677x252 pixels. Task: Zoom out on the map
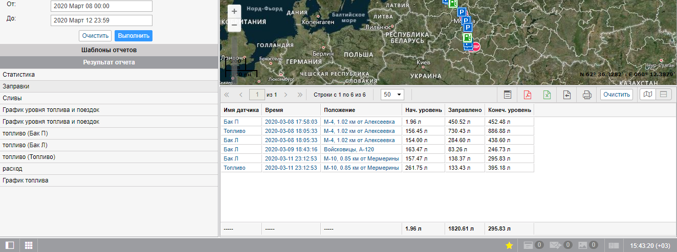click(234, 25)
